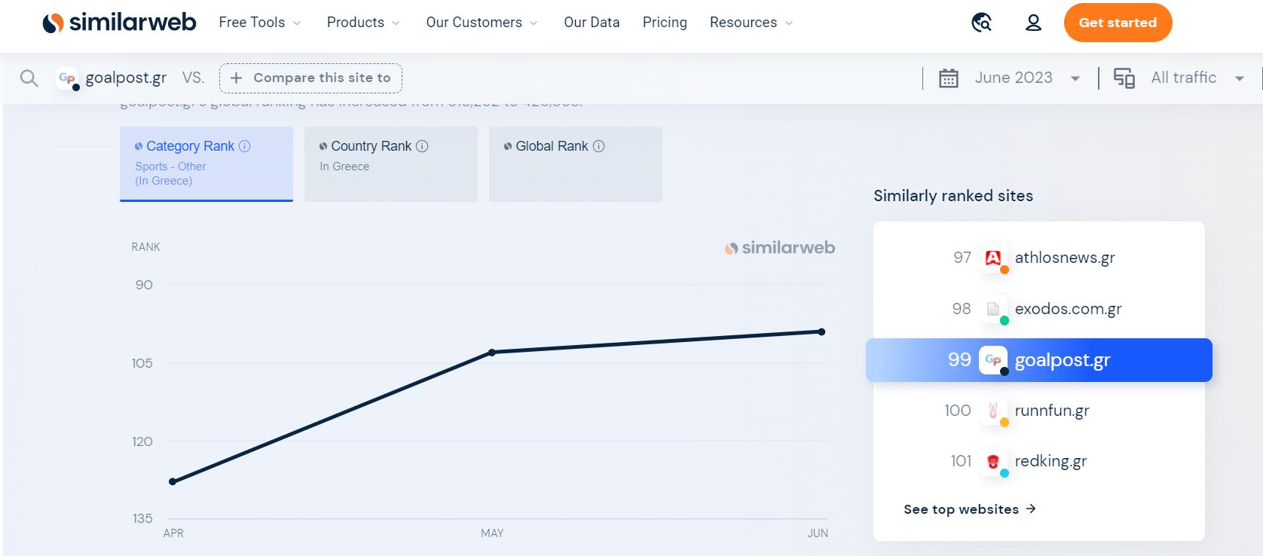Open redking.gr ranked site link
1263x556 pixels.
(1050, 461)
